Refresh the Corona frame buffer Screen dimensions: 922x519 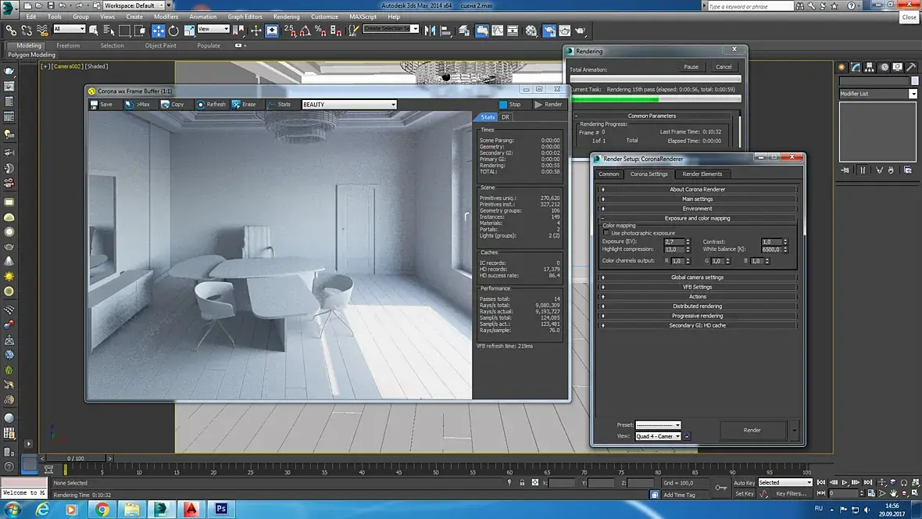click(210, 104)
